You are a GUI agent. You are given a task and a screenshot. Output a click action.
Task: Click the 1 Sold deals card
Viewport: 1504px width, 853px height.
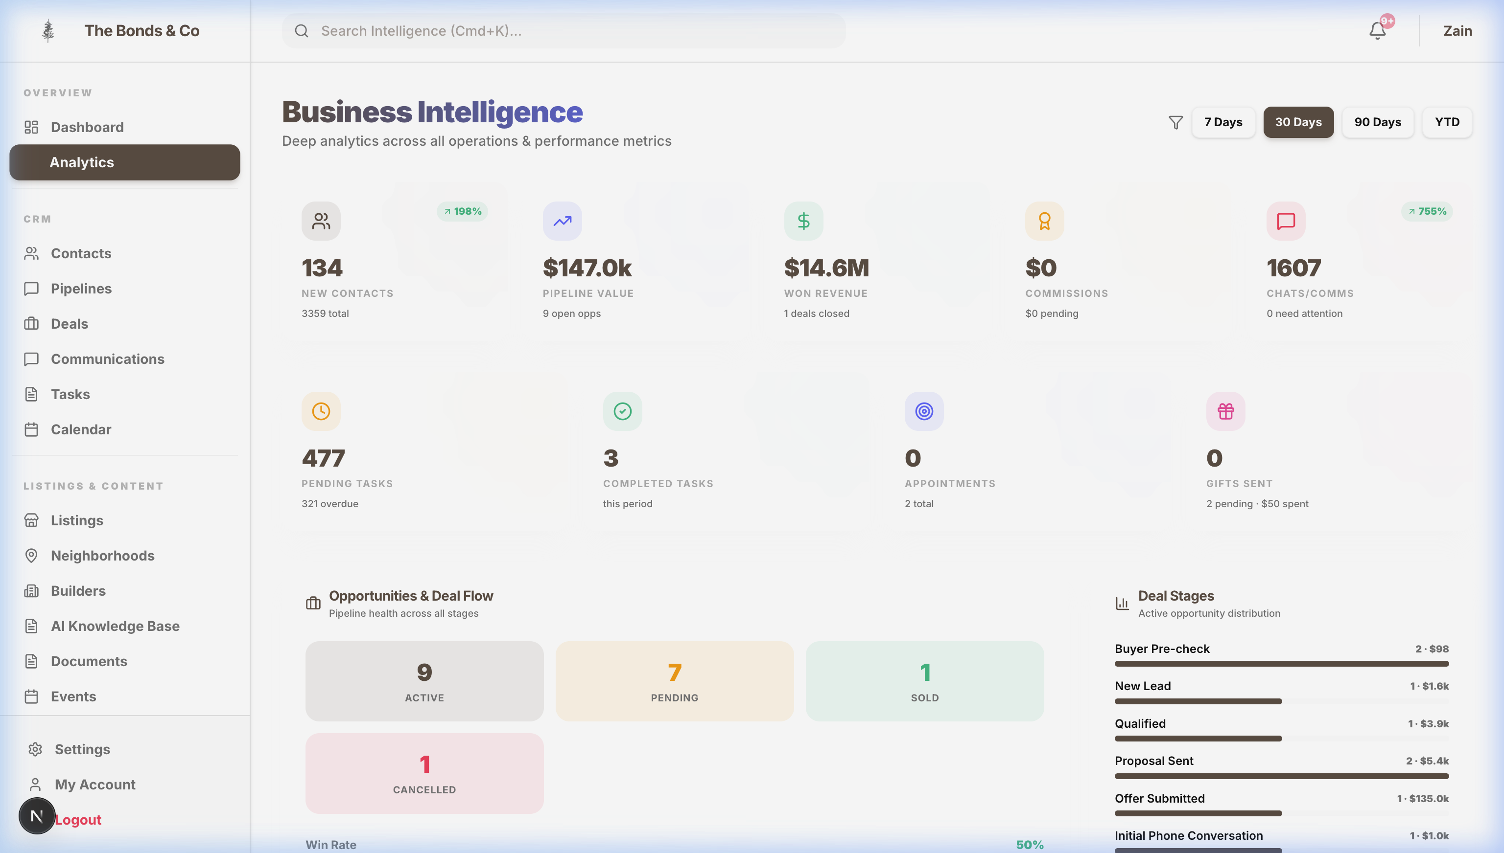tap(925, 681)
